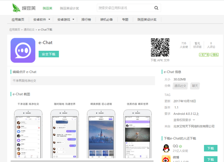Screen dimensions: 224x162
Task: Click the 通讯社交 category tag
Action: (180, 86)
